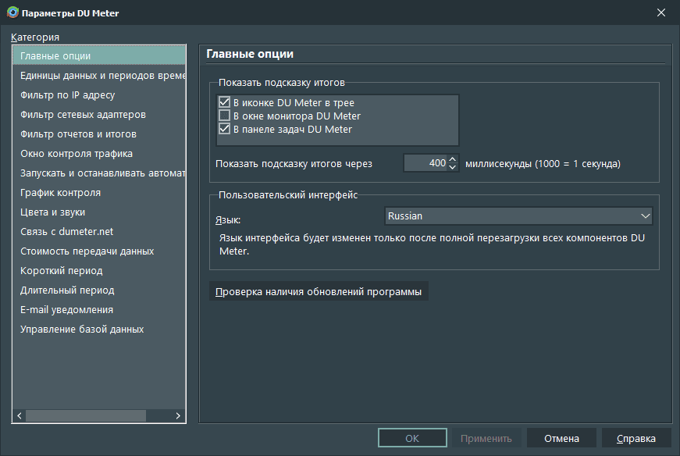Screen dimensions: 680x456
Task: Click the tooltip delay input field
Action: (425, 163)
